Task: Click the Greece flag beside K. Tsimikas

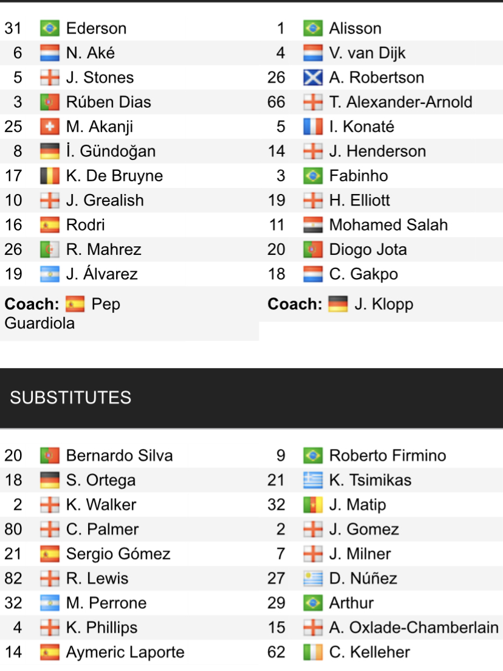Action: click(x=312, y=481)
